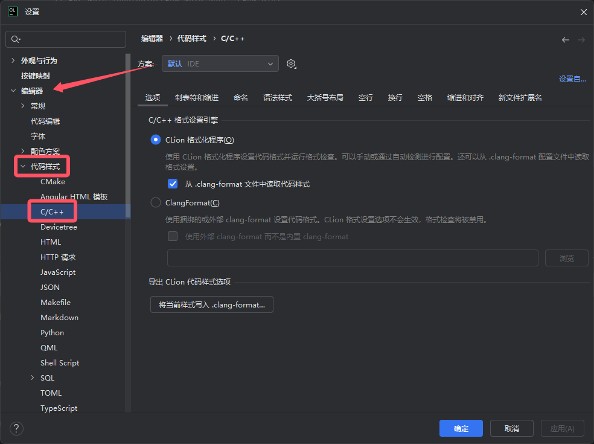Select JavaScript code style
The width and height of the screenshot is (594, 444).
58,272
